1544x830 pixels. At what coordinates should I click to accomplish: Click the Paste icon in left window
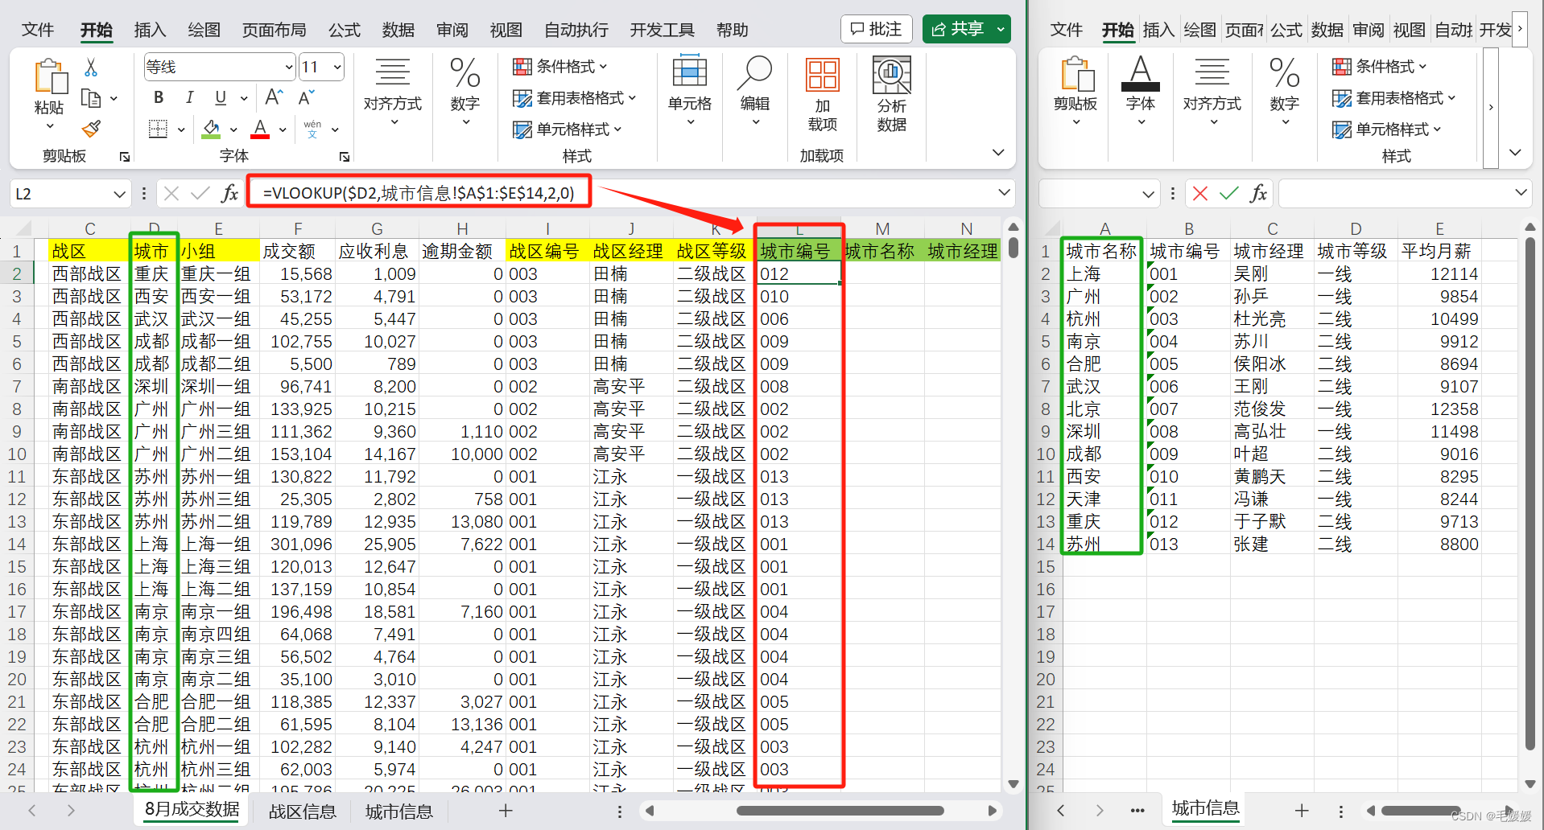point(50,77)
